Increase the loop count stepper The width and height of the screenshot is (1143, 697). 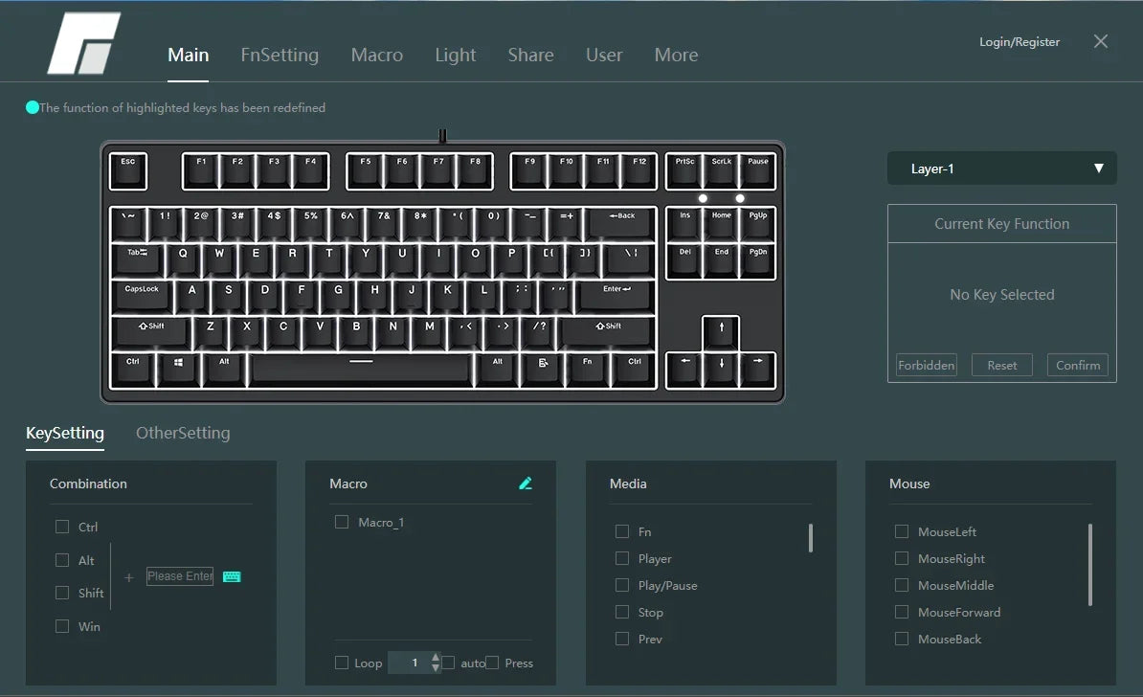point(436,658)
